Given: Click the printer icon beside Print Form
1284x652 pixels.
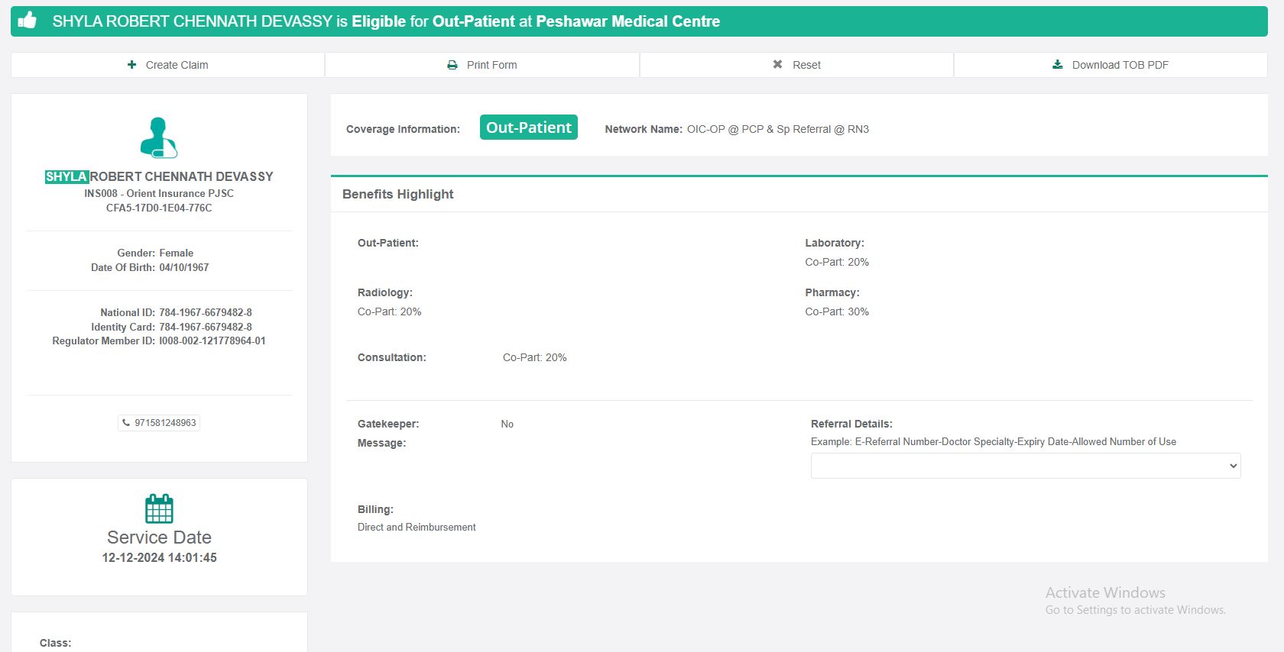Looking at the screenshot, I should pos(452,65).
